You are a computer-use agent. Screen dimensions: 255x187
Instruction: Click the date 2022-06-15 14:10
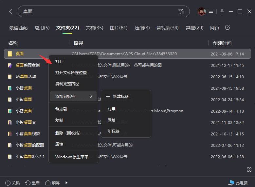227,77
